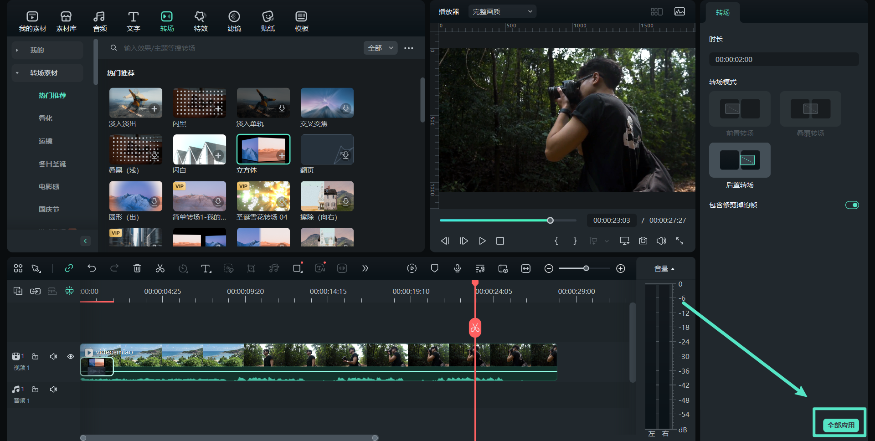Toggle the player grid layout icon
Screen dimensions: 875x441
coord(657,11)
